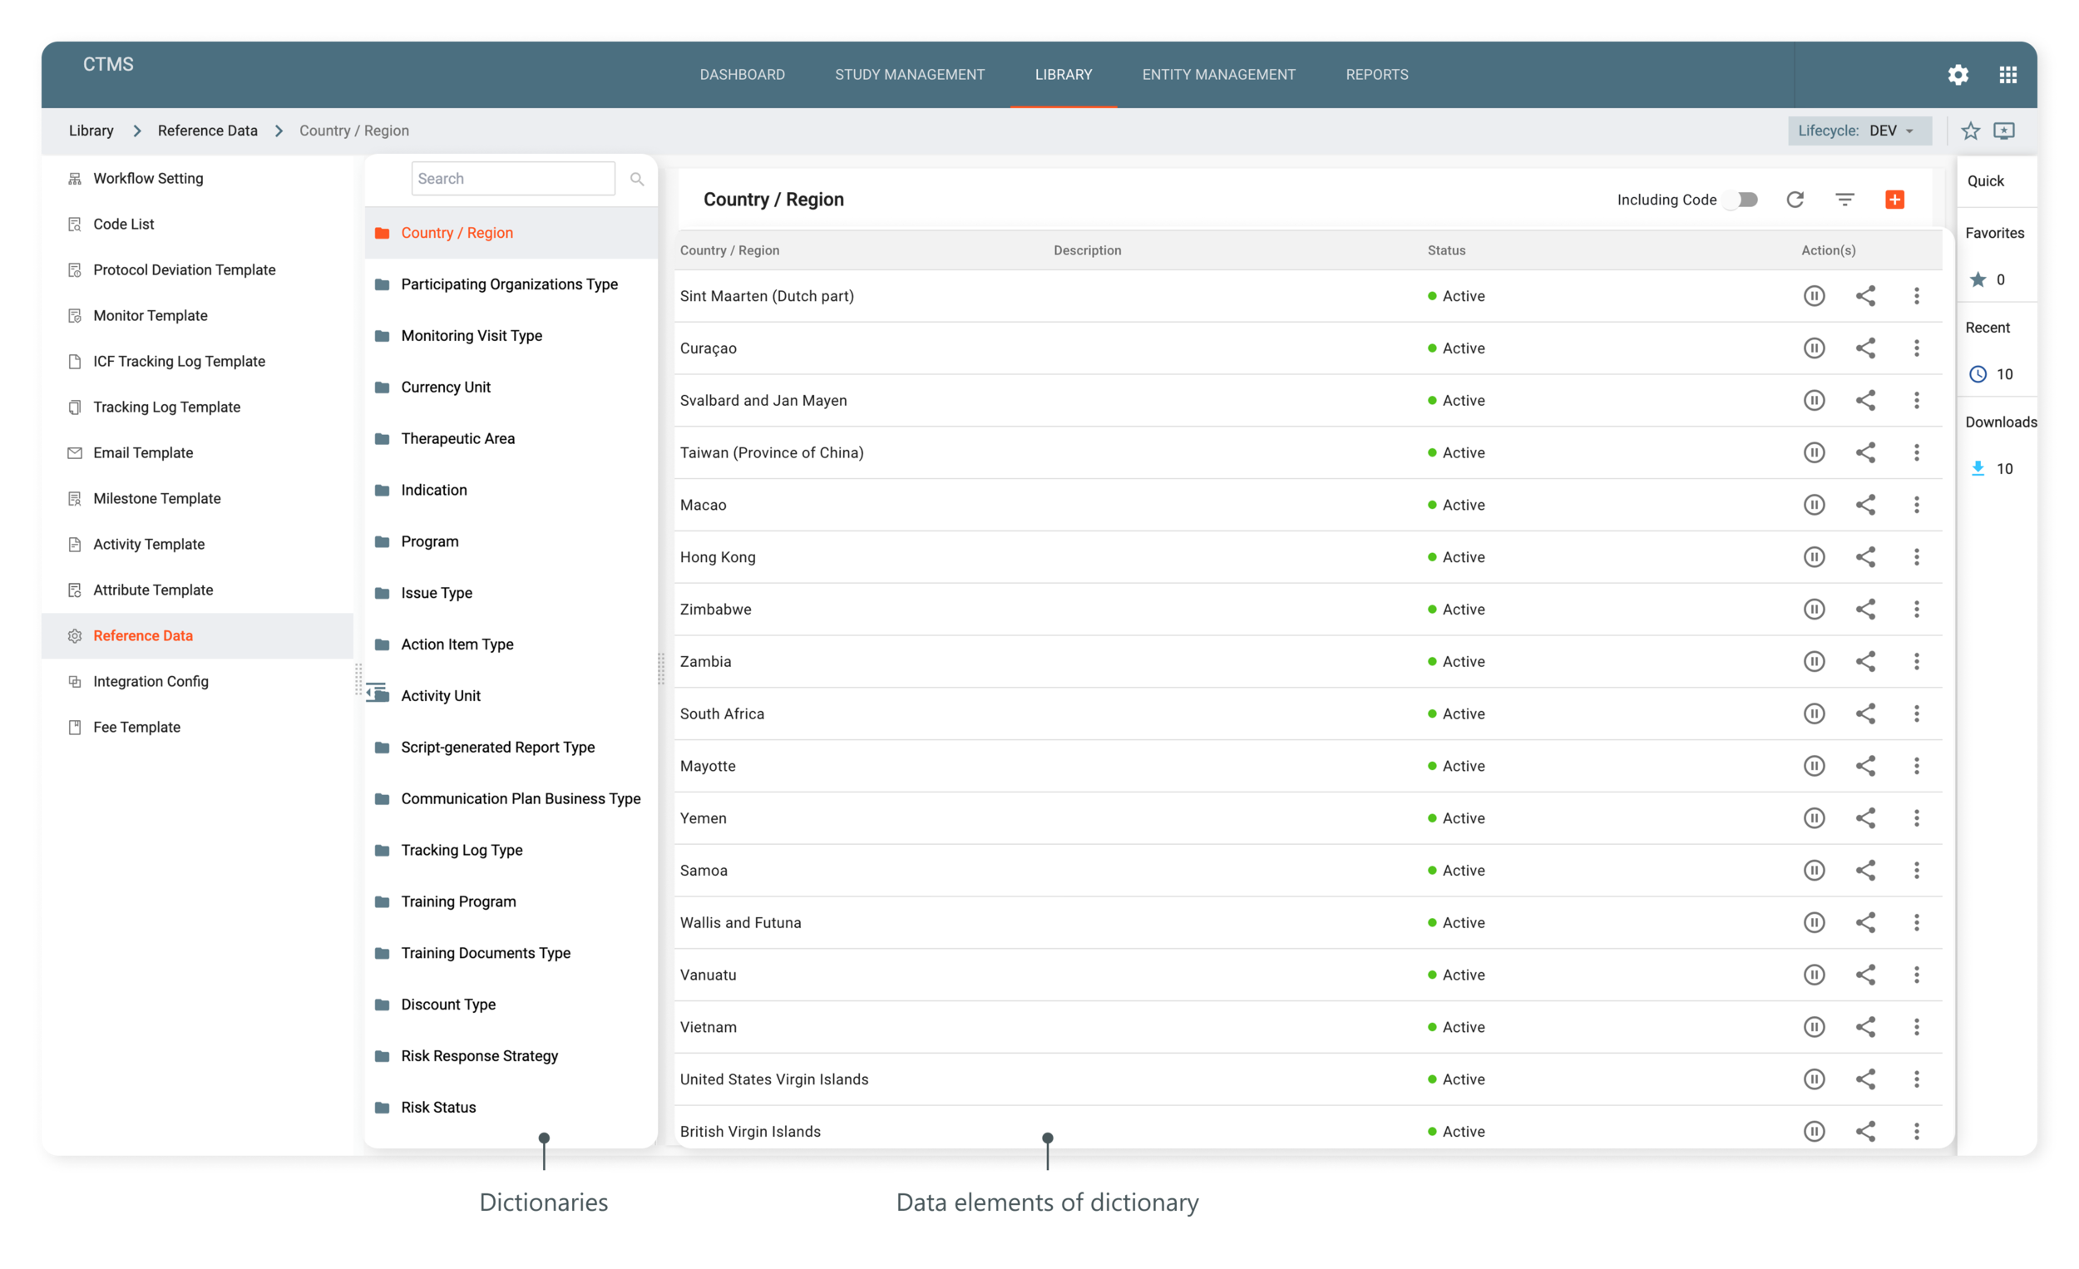Click the British Virgin Islands row name
The width and height of the screenshot is (2079, 1269).
coord(750,1133)
